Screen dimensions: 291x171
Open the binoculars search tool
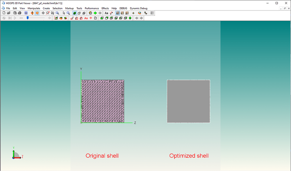coord(52,13)
